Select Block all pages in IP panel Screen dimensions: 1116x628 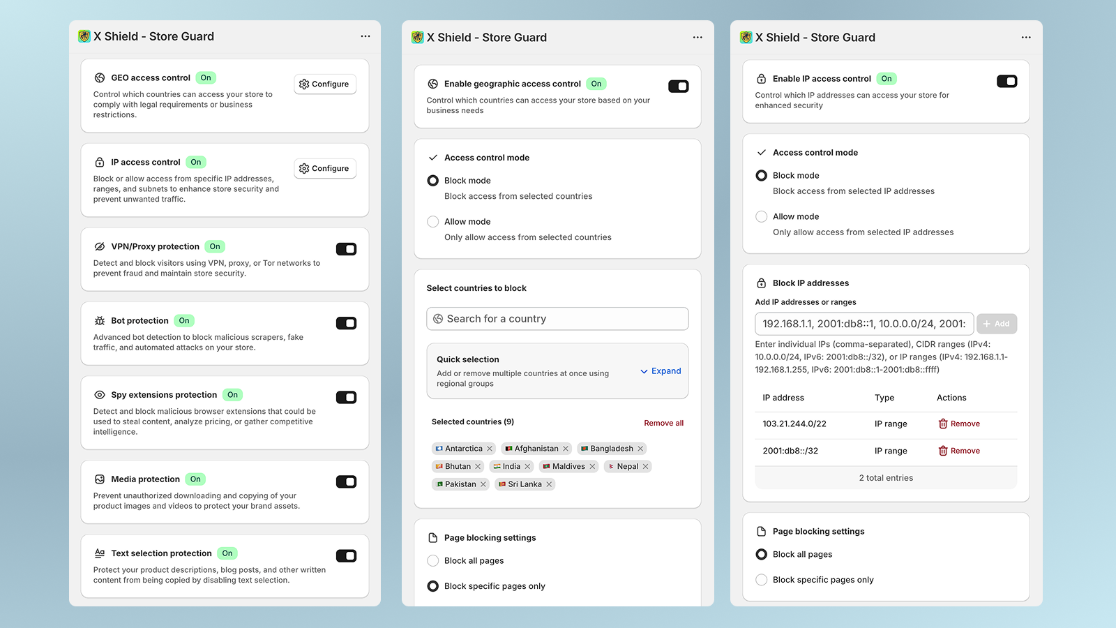click(x=762, y=555)
